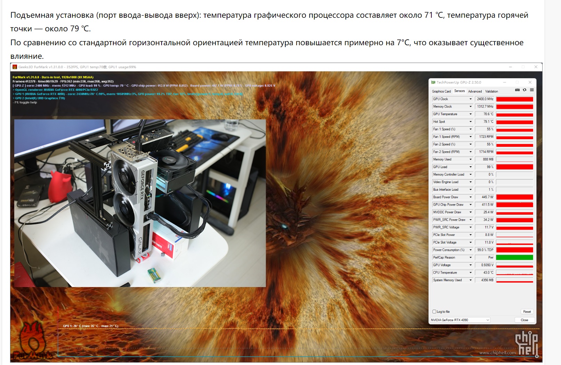Click the red GPU Load graph bar
561x365 pixels.
[x=514, y=167]
